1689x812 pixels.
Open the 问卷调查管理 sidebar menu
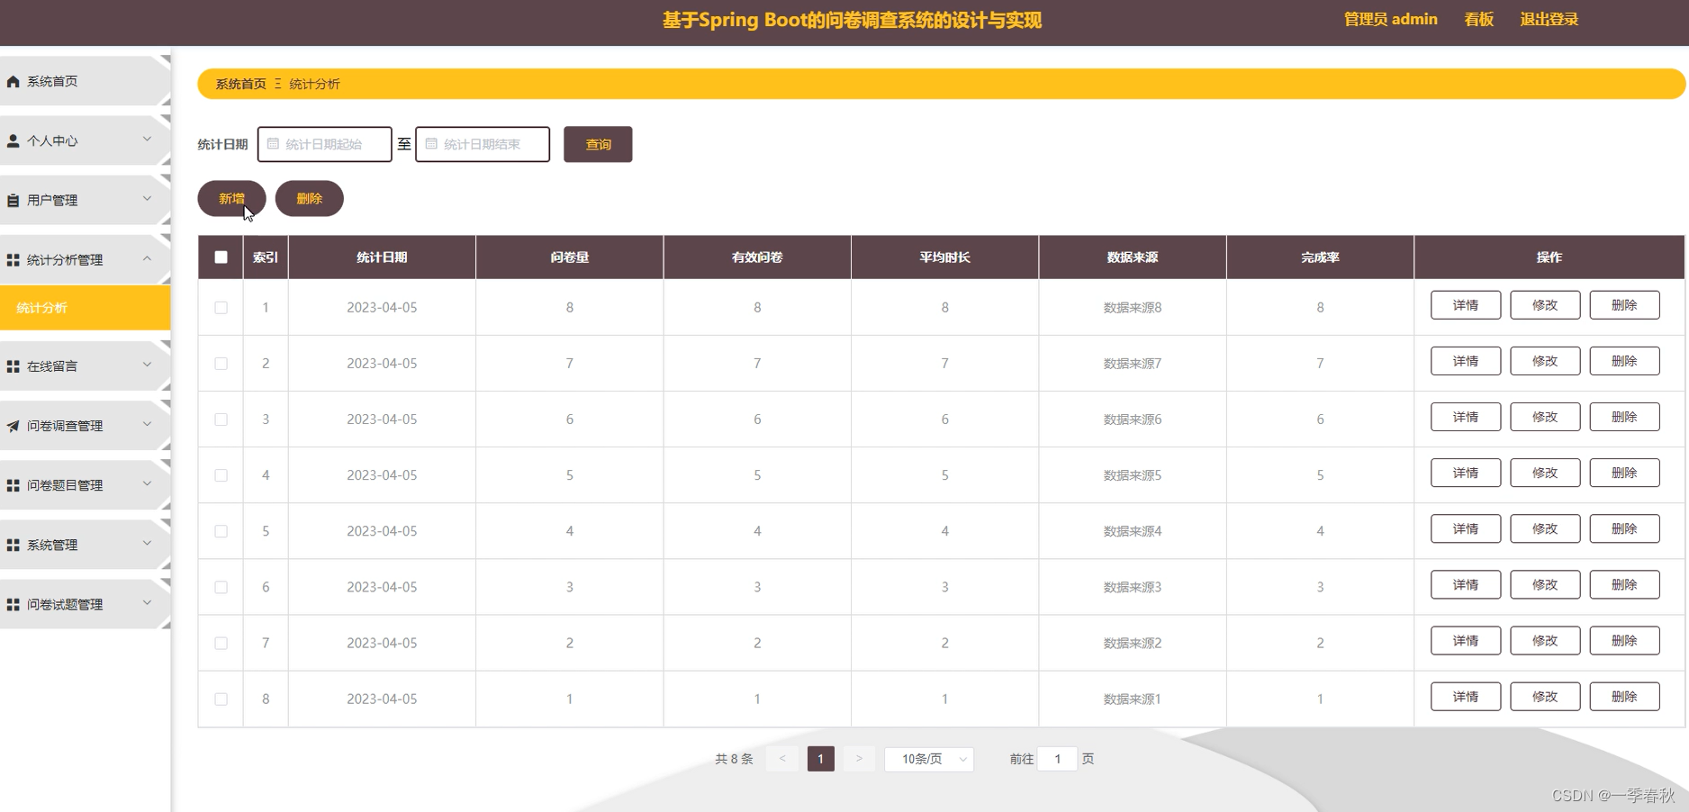point(85,425)
